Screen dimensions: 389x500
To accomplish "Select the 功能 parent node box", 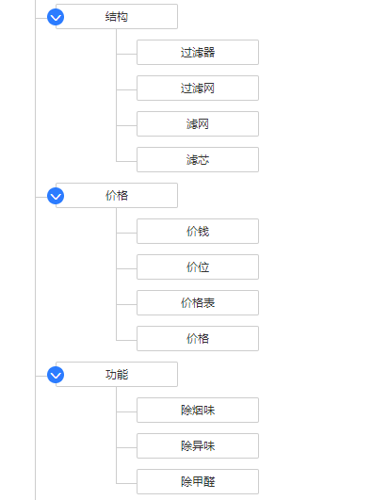I will [117, 375].
